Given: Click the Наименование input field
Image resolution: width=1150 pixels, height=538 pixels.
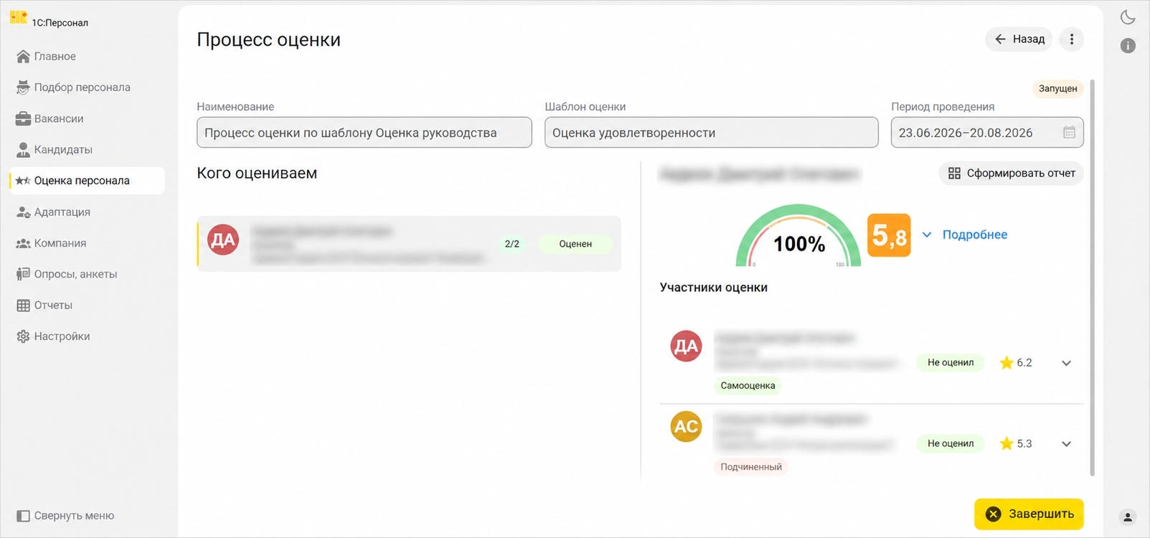Looking at the screenshot, I should [364, 133].
